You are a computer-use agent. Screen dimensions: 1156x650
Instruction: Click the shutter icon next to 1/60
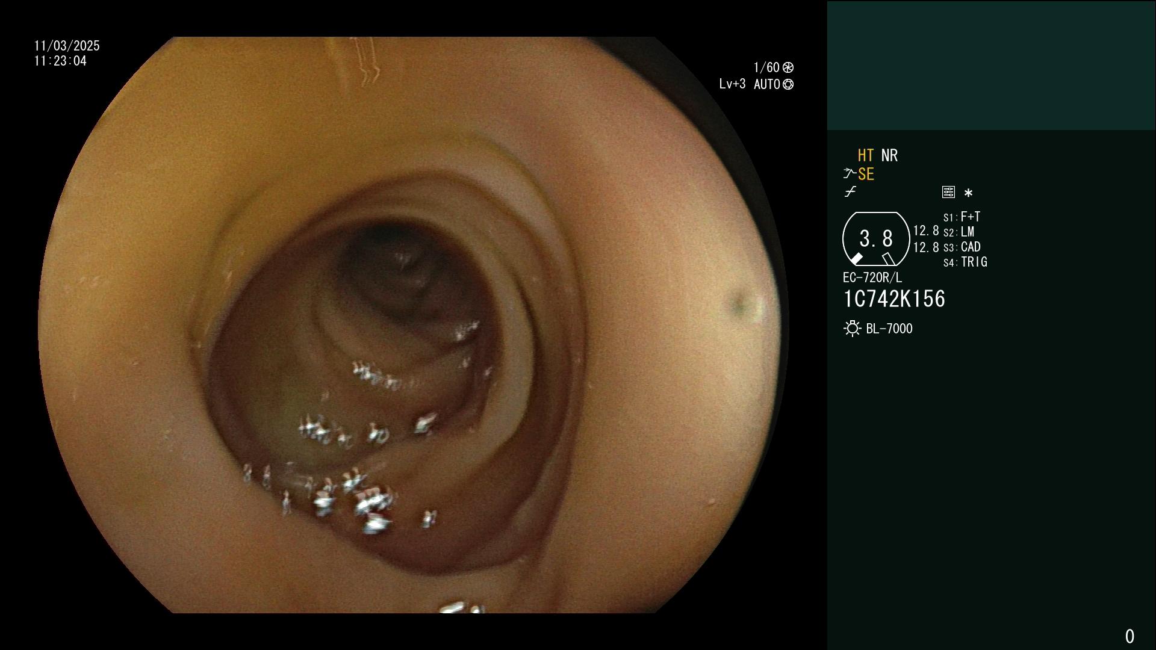click(788, 67)
